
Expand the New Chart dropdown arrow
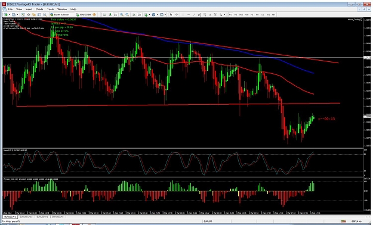10,14
